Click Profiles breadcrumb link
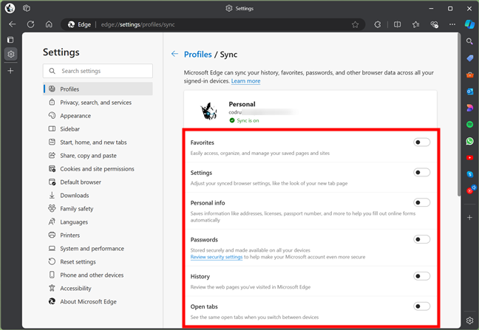The height and width of the screenshot is (330, 479). coord(197,55)
